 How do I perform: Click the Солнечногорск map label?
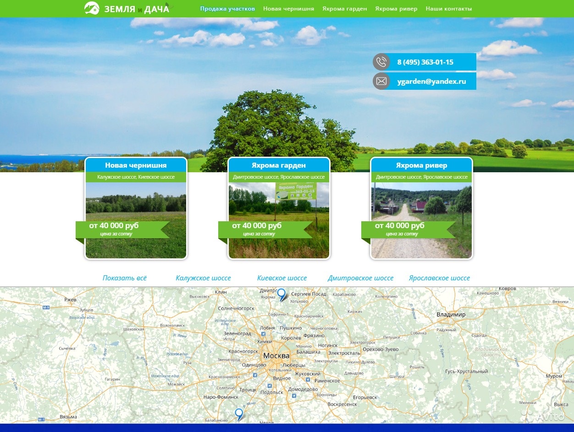[236, 308]
